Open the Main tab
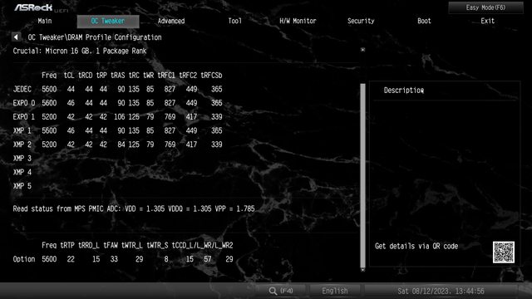Viewport: 532px width, 299px height. point(45,21)
